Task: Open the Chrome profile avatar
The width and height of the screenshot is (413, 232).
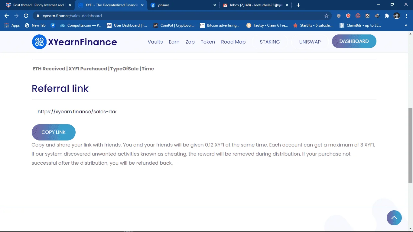Action: point(397,16)
